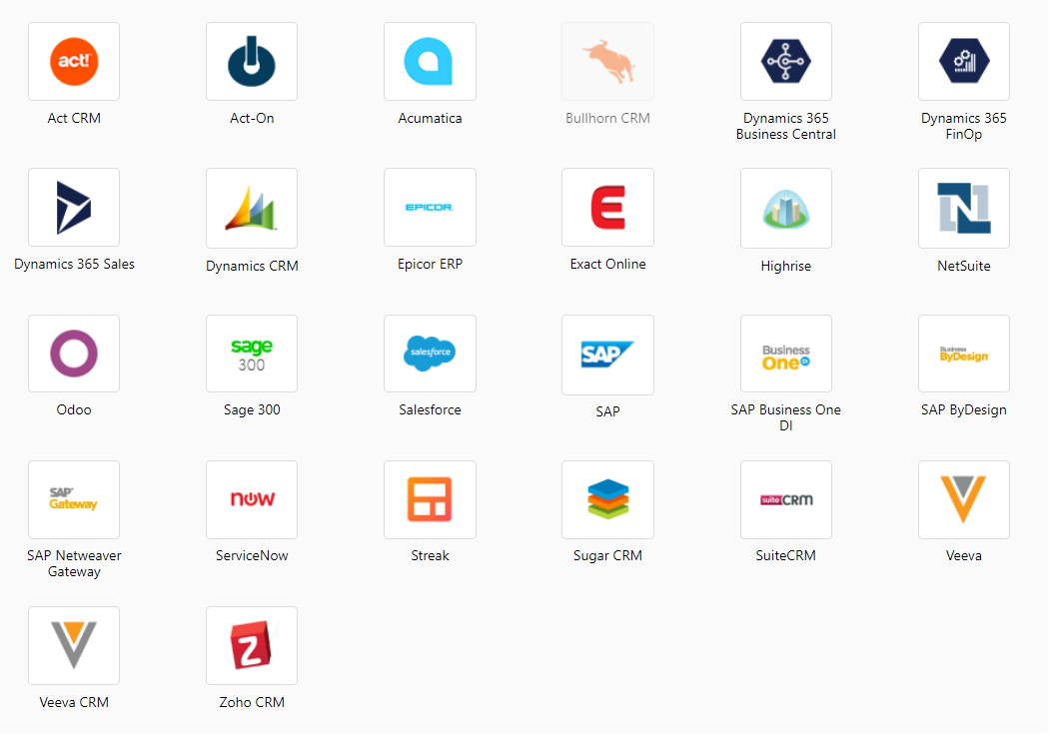Click the 'Dynamics 365 FinOp' caption

click(964, 126)
